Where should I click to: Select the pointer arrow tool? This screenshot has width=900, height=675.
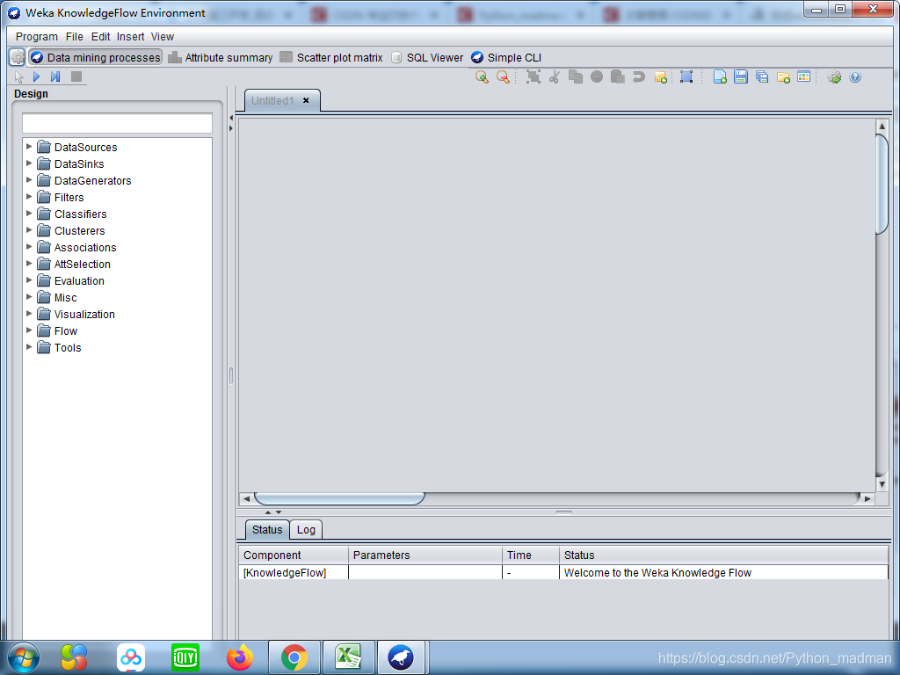(x=19, y=77)
